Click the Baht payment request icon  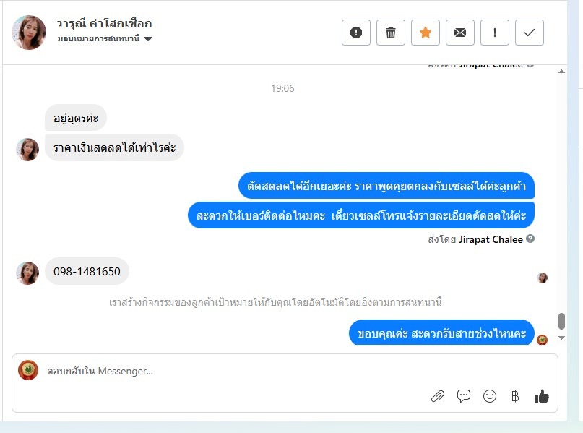coord(515,396)
